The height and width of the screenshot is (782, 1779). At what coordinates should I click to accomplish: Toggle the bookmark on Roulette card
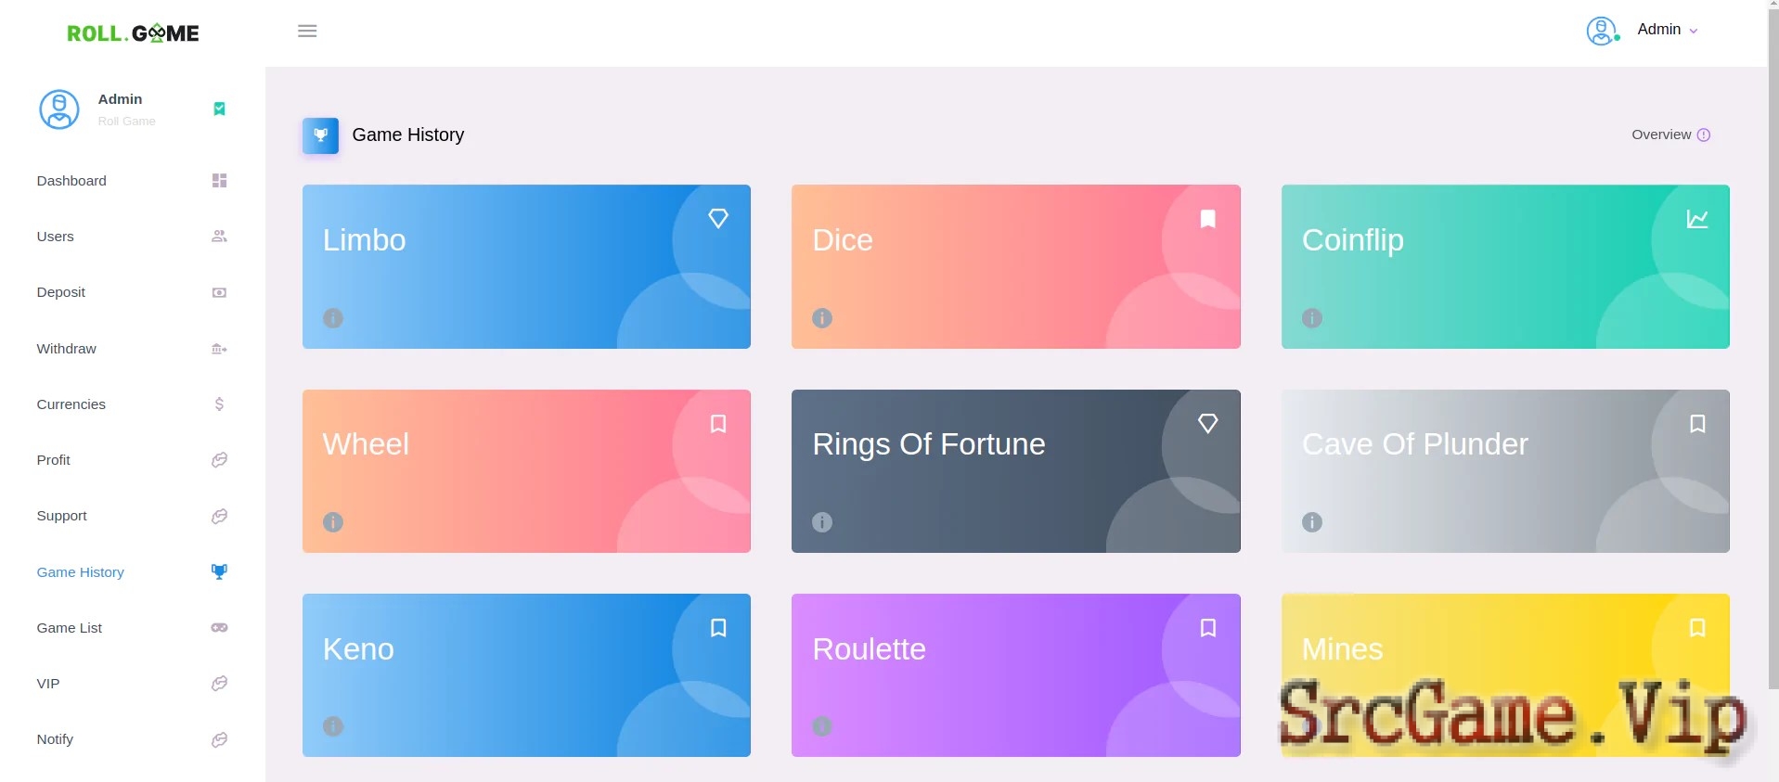(1207, 628)
